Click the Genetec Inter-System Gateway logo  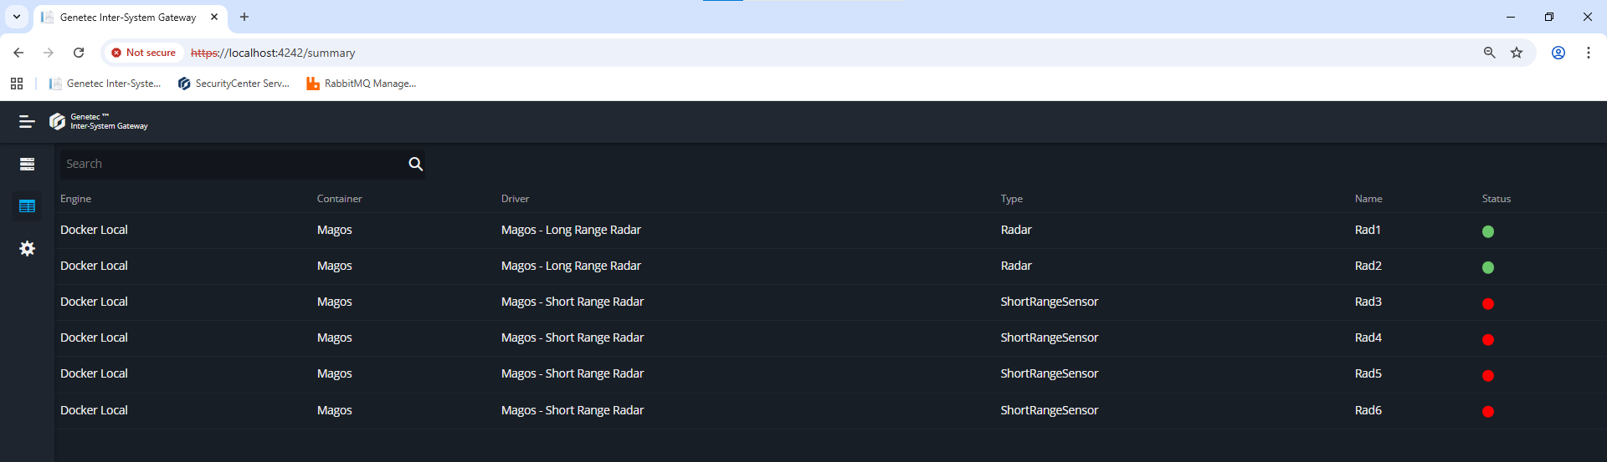pos(99,122)
